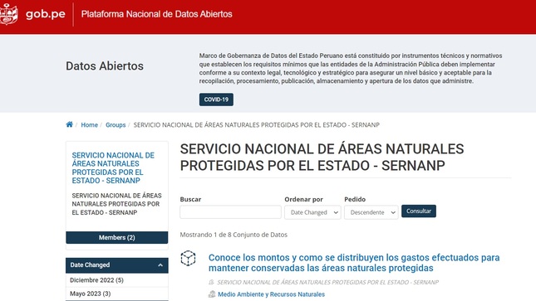Click the Peru coat of arms logo
The height and width of the screenshot is (301, 536).
click(9, 14)
